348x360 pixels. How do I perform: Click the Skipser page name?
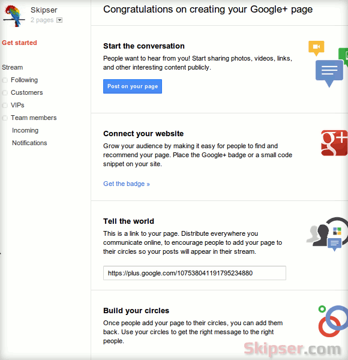coord(44,10)
